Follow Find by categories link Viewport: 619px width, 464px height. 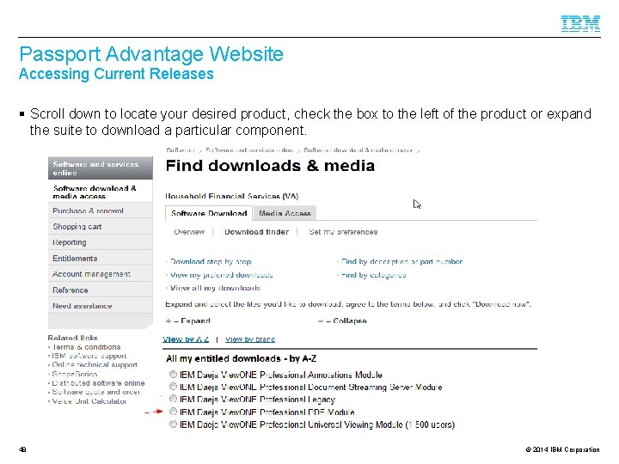(373, 275)
